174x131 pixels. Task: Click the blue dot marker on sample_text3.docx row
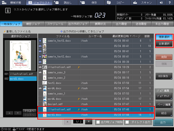point(40,41)
